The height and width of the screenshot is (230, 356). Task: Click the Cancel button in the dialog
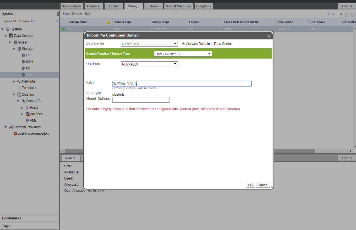(x=263, y=185)
